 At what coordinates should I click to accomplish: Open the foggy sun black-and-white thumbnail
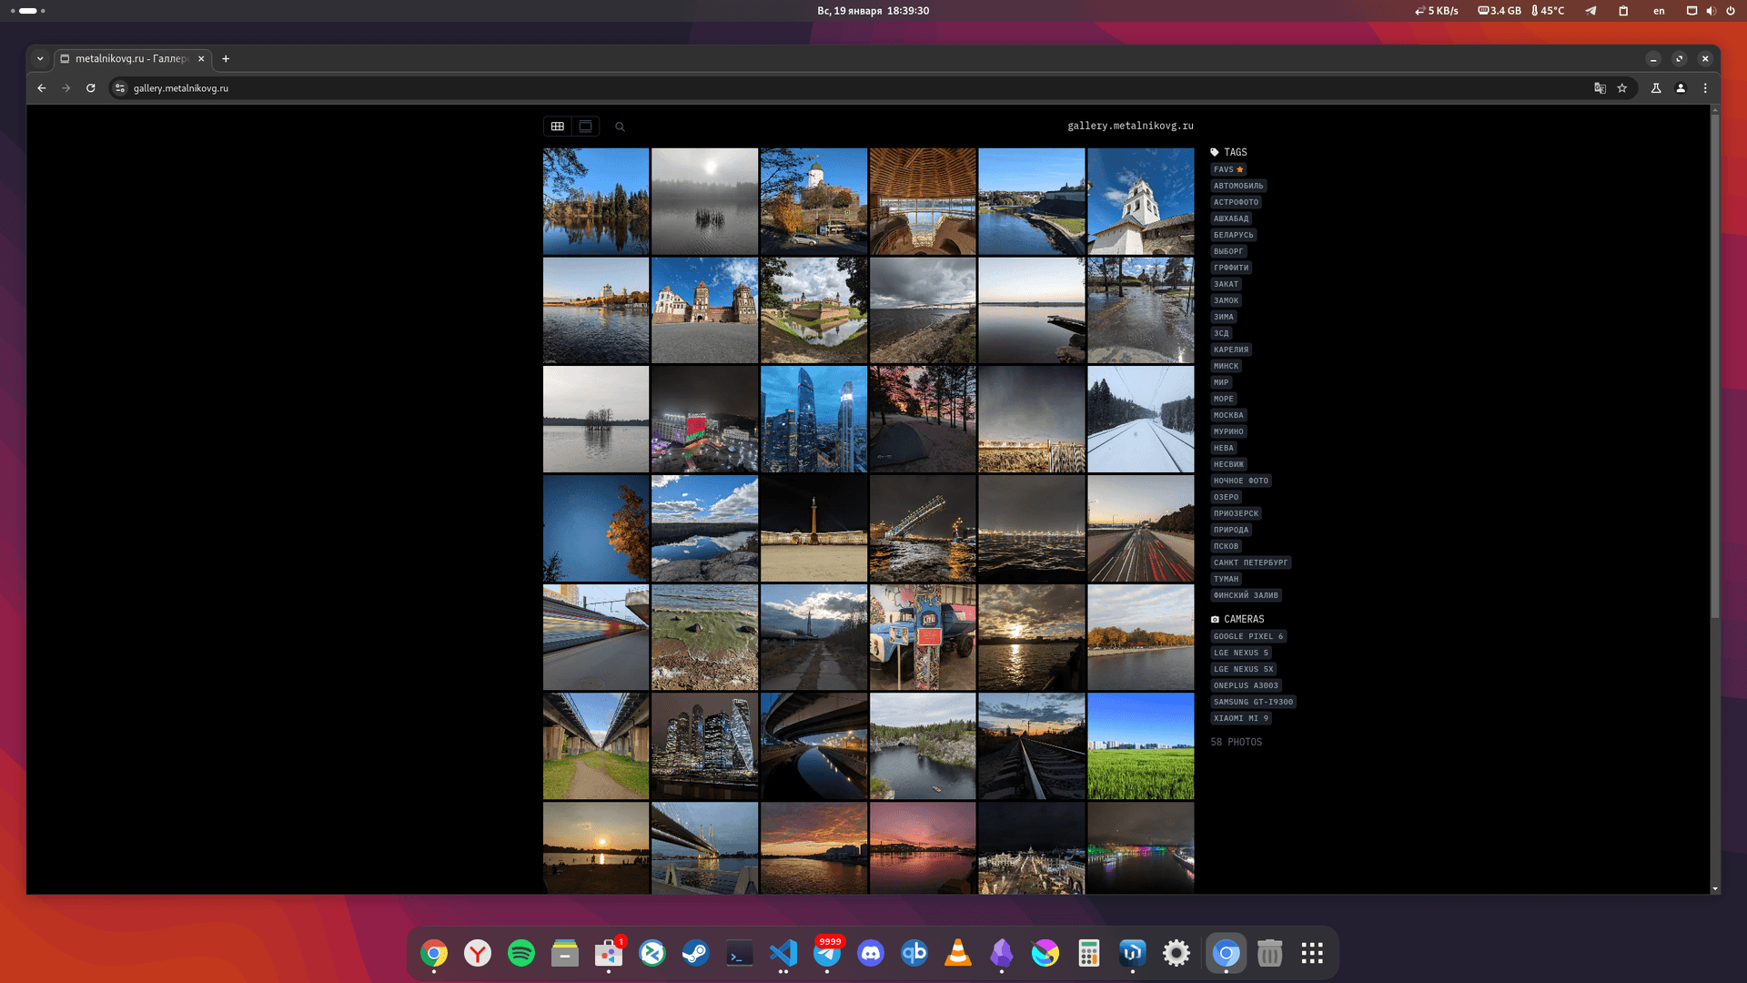coord(704,201)
